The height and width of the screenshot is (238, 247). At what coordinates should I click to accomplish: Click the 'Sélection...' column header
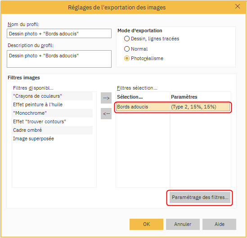(143, 97)
